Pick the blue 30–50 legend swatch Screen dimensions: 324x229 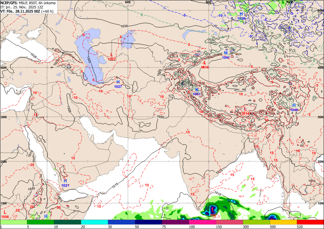pyautogui.click(x=121, y=222)
